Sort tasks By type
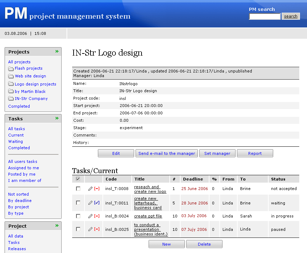This screenshot has width=307, height=253. [x=16, y=213]
